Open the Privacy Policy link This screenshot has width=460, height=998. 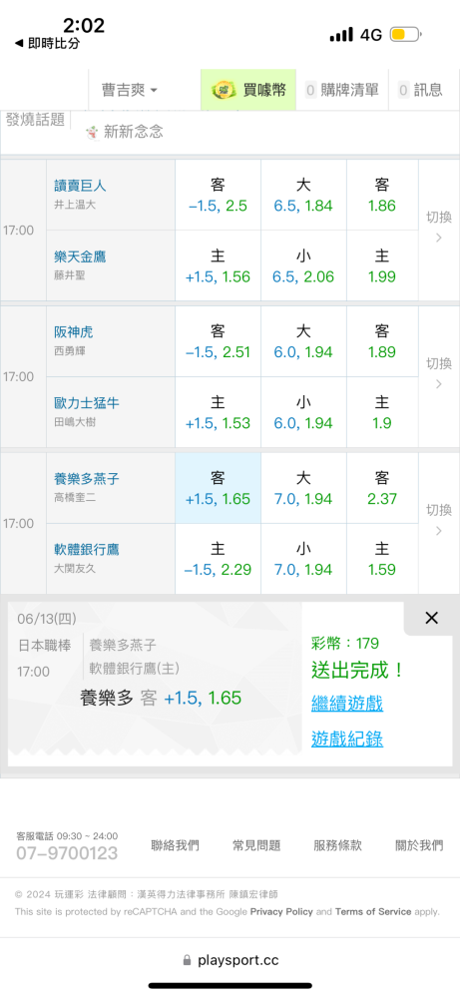coord(281,911)
